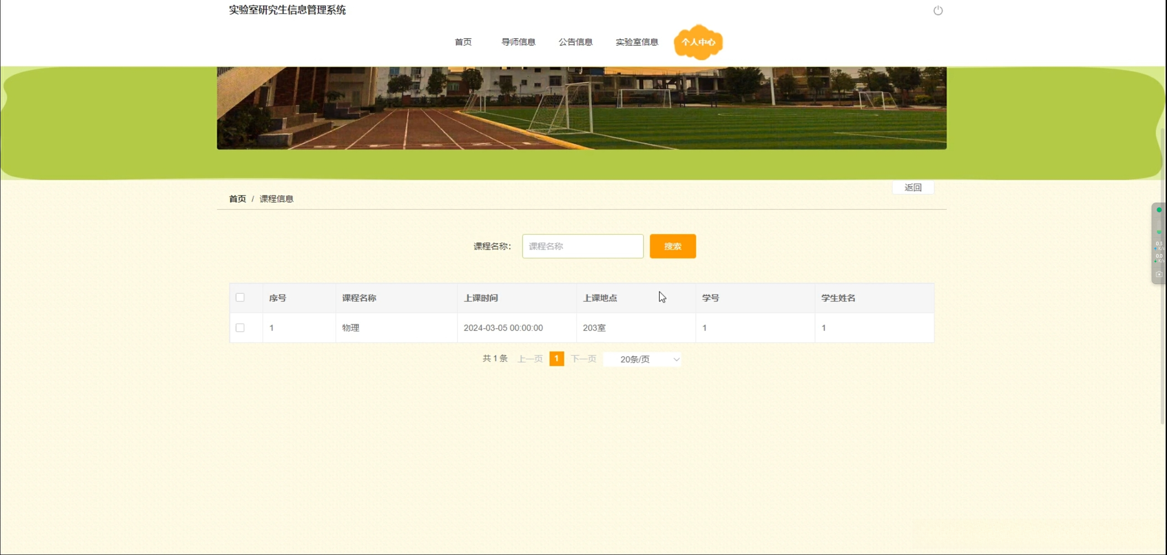Click the power logout icon

coord(938,10)
